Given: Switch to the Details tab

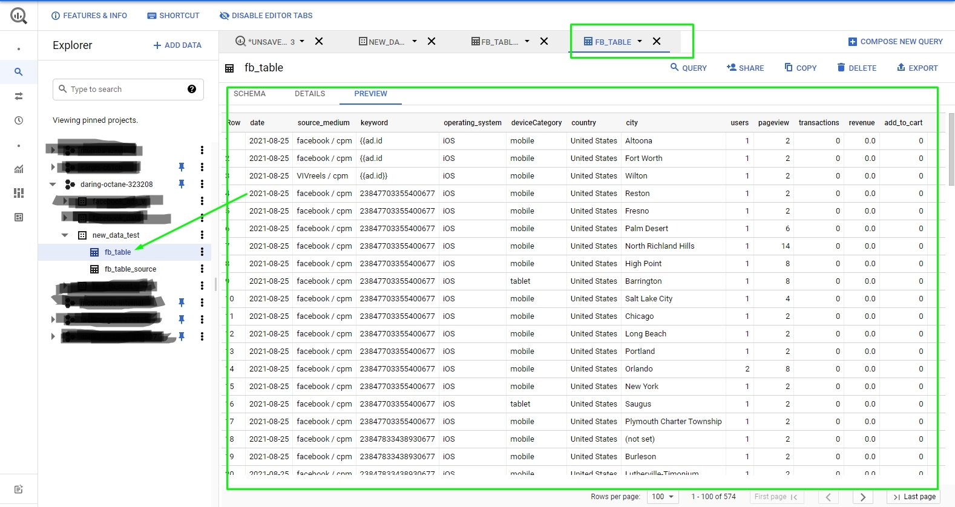Looking at the screenshot, I should tap(310, 94).
